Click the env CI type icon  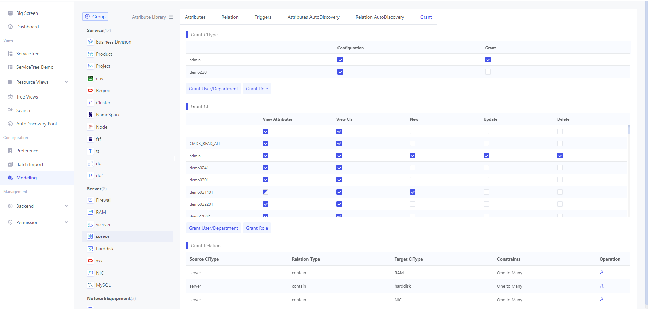click(90, 78)
